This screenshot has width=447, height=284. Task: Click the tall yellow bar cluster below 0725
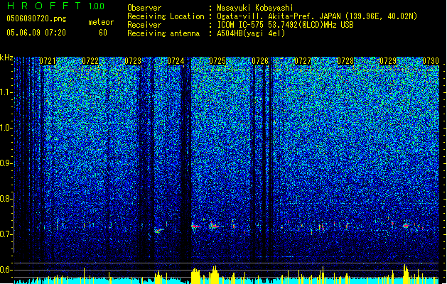pyautogui.click(x=214, y=275)
